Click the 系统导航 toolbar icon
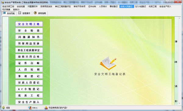Viewport: 183px width, 111px height. point(4,13)
